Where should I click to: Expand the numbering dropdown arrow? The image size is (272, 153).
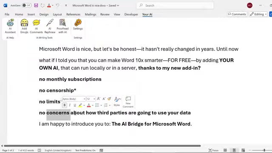110,105
